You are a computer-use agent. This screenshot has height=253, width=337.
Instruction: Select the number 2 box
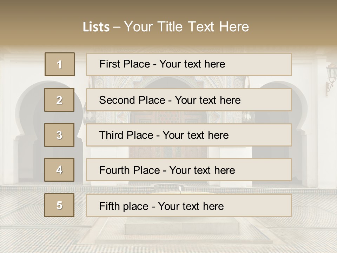tap(59, 100)
